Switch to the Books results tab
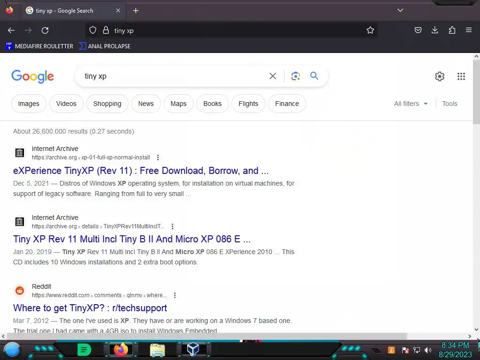Viewport: 480px width, 360px height. (212, 104)
